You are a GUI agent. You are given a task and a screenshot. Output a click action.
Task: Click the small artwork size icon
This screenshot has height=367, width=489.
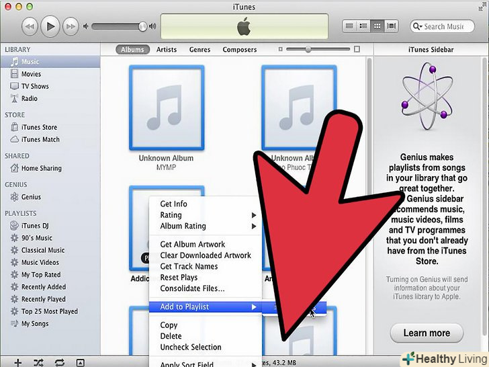tap(280, 49)
